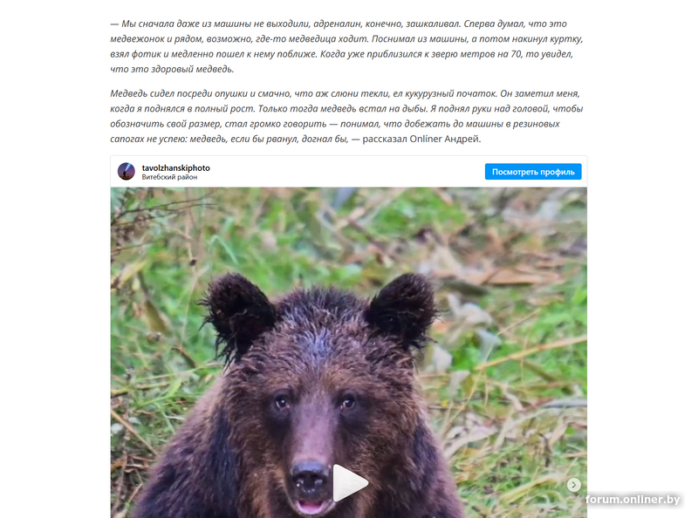Go to next slide in Instagram post

574,485
